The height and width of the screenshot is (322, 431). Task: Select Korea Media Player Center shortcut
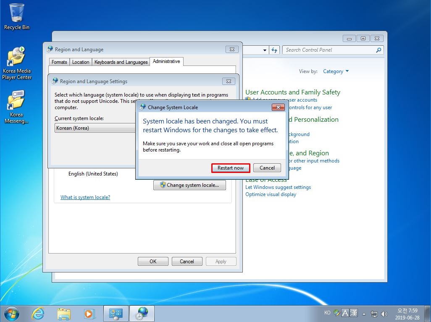[x=16, y=63]
